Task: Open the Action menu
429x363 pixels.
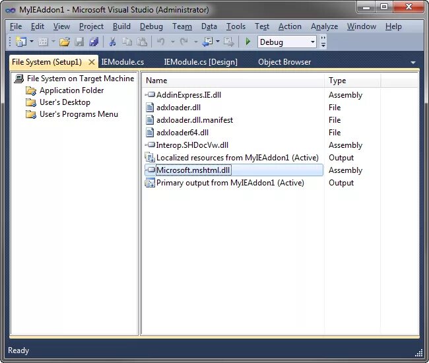Action: 290,26
